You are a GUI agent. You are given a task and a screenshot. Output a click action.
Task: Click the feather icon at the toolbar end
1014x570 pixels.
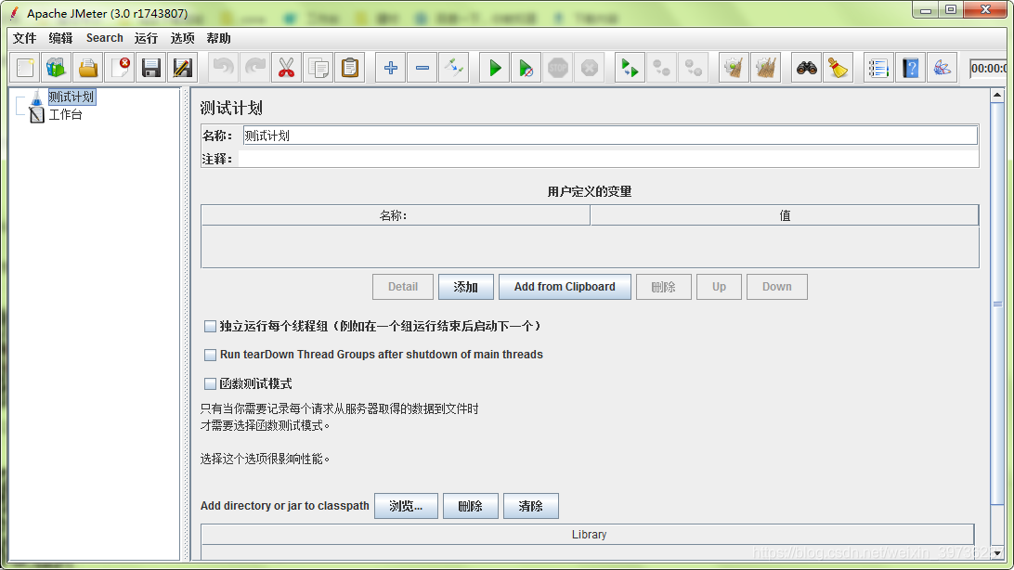(x=942, y=68)
